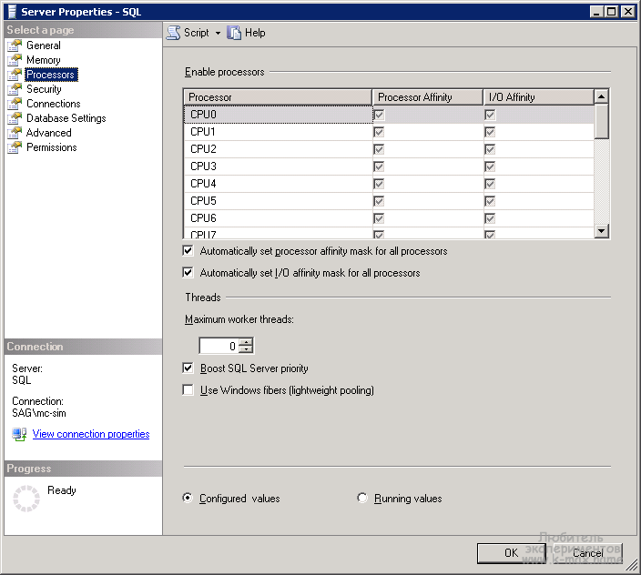This screenshot has height=575, width=641.
Task: Go to the Connections page
Action: (x=54, y=104)
